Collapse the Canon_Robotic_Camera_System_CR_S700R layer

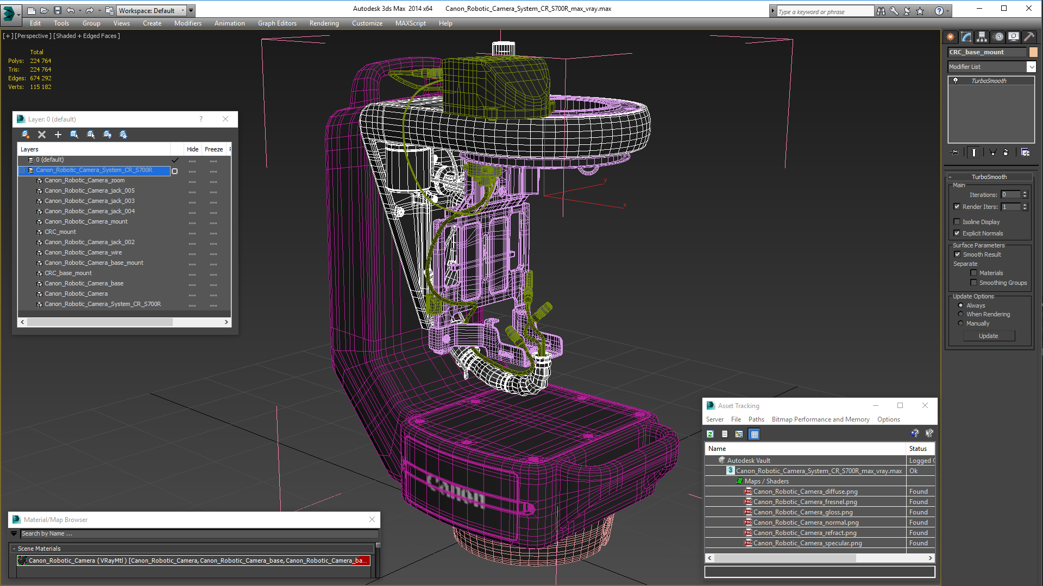pyautogui.click(x=22, y=170)
